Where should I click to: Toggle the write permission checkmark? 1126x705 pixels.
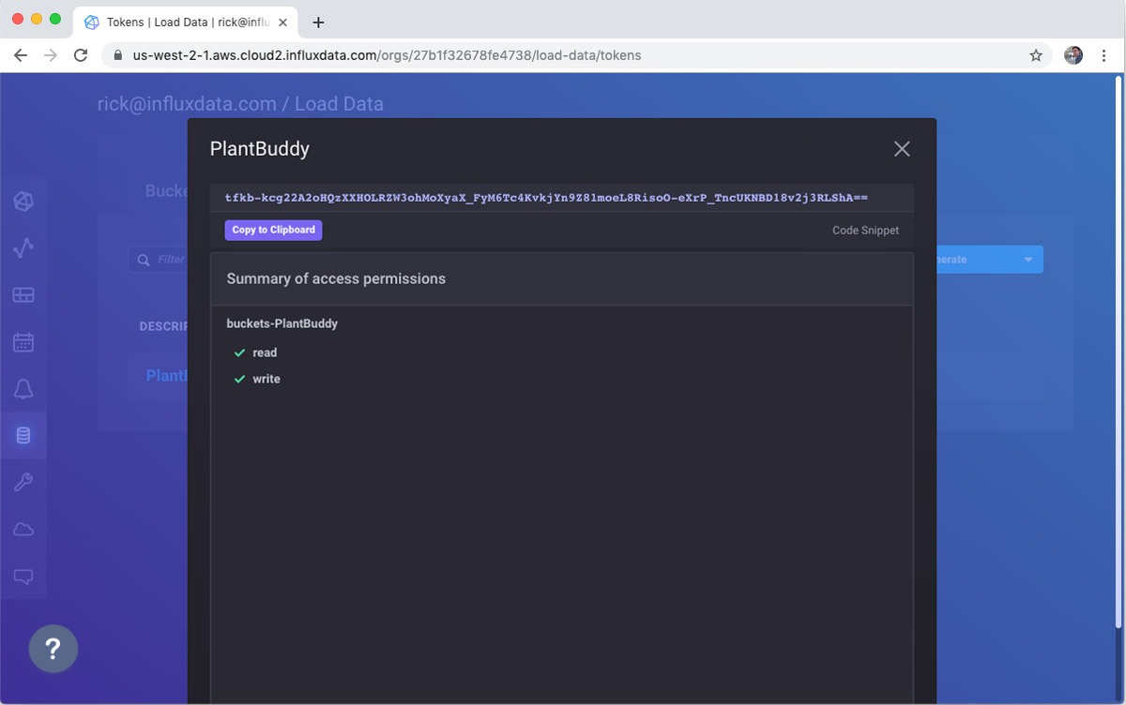238,379
